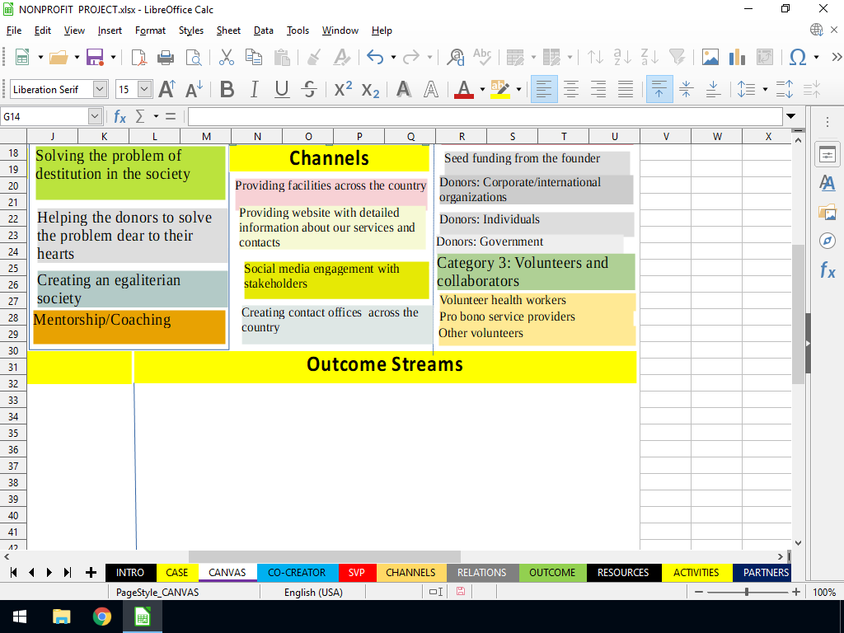
Task: Apply the red font color
Action: coord(465,89)
